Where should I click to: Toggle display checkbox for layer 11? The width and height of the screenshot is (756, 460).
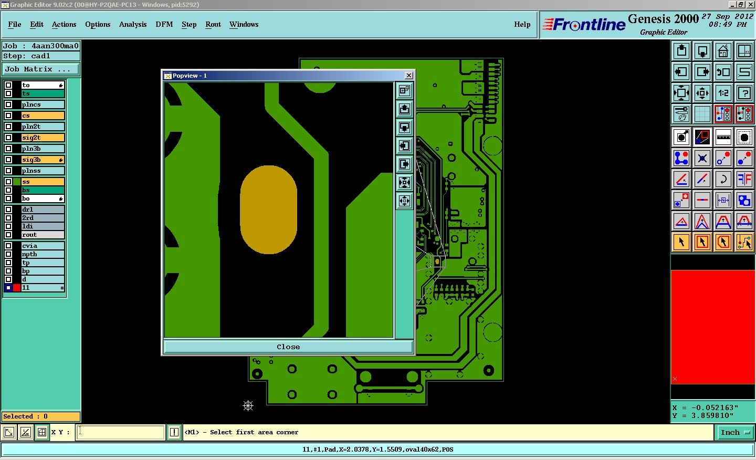tap(8, 288)
